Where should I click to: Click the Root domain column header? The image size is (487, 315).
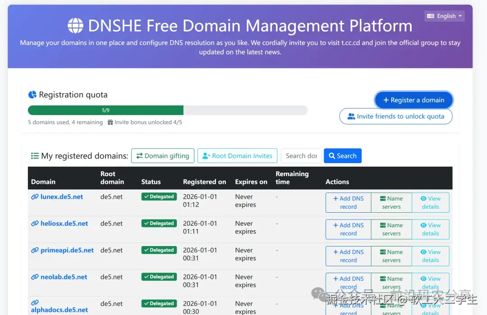[x=112, y=178]
